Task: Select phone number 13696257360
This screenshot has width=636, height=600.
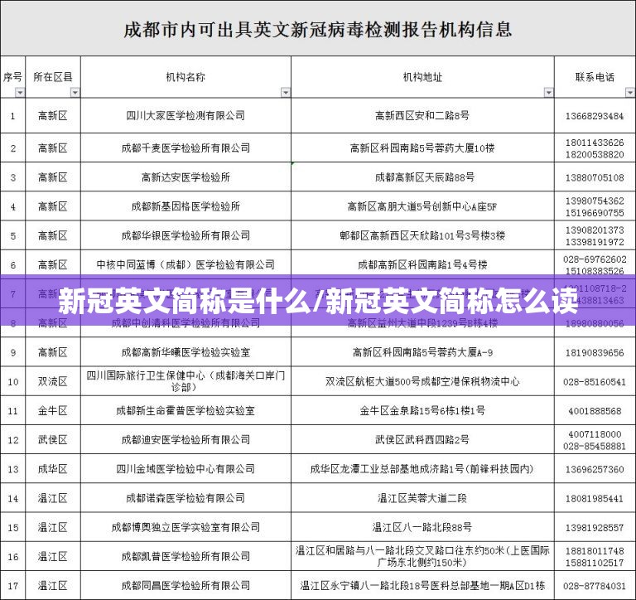Action: point(595,470)
